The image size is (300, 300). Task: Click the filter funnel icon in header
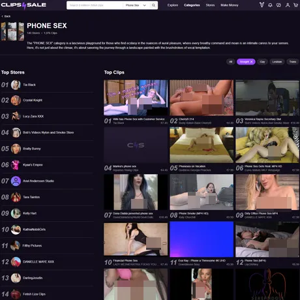coord(262,5)
